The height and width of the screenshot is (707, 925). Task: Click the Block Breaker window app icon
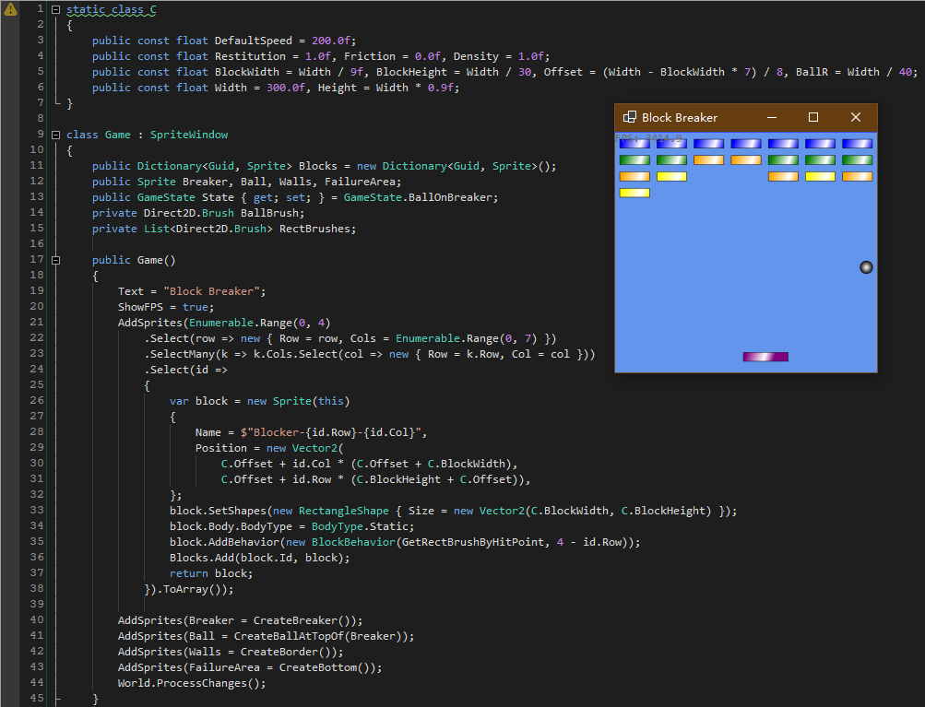pyautogui.click(x=630, y=117)
